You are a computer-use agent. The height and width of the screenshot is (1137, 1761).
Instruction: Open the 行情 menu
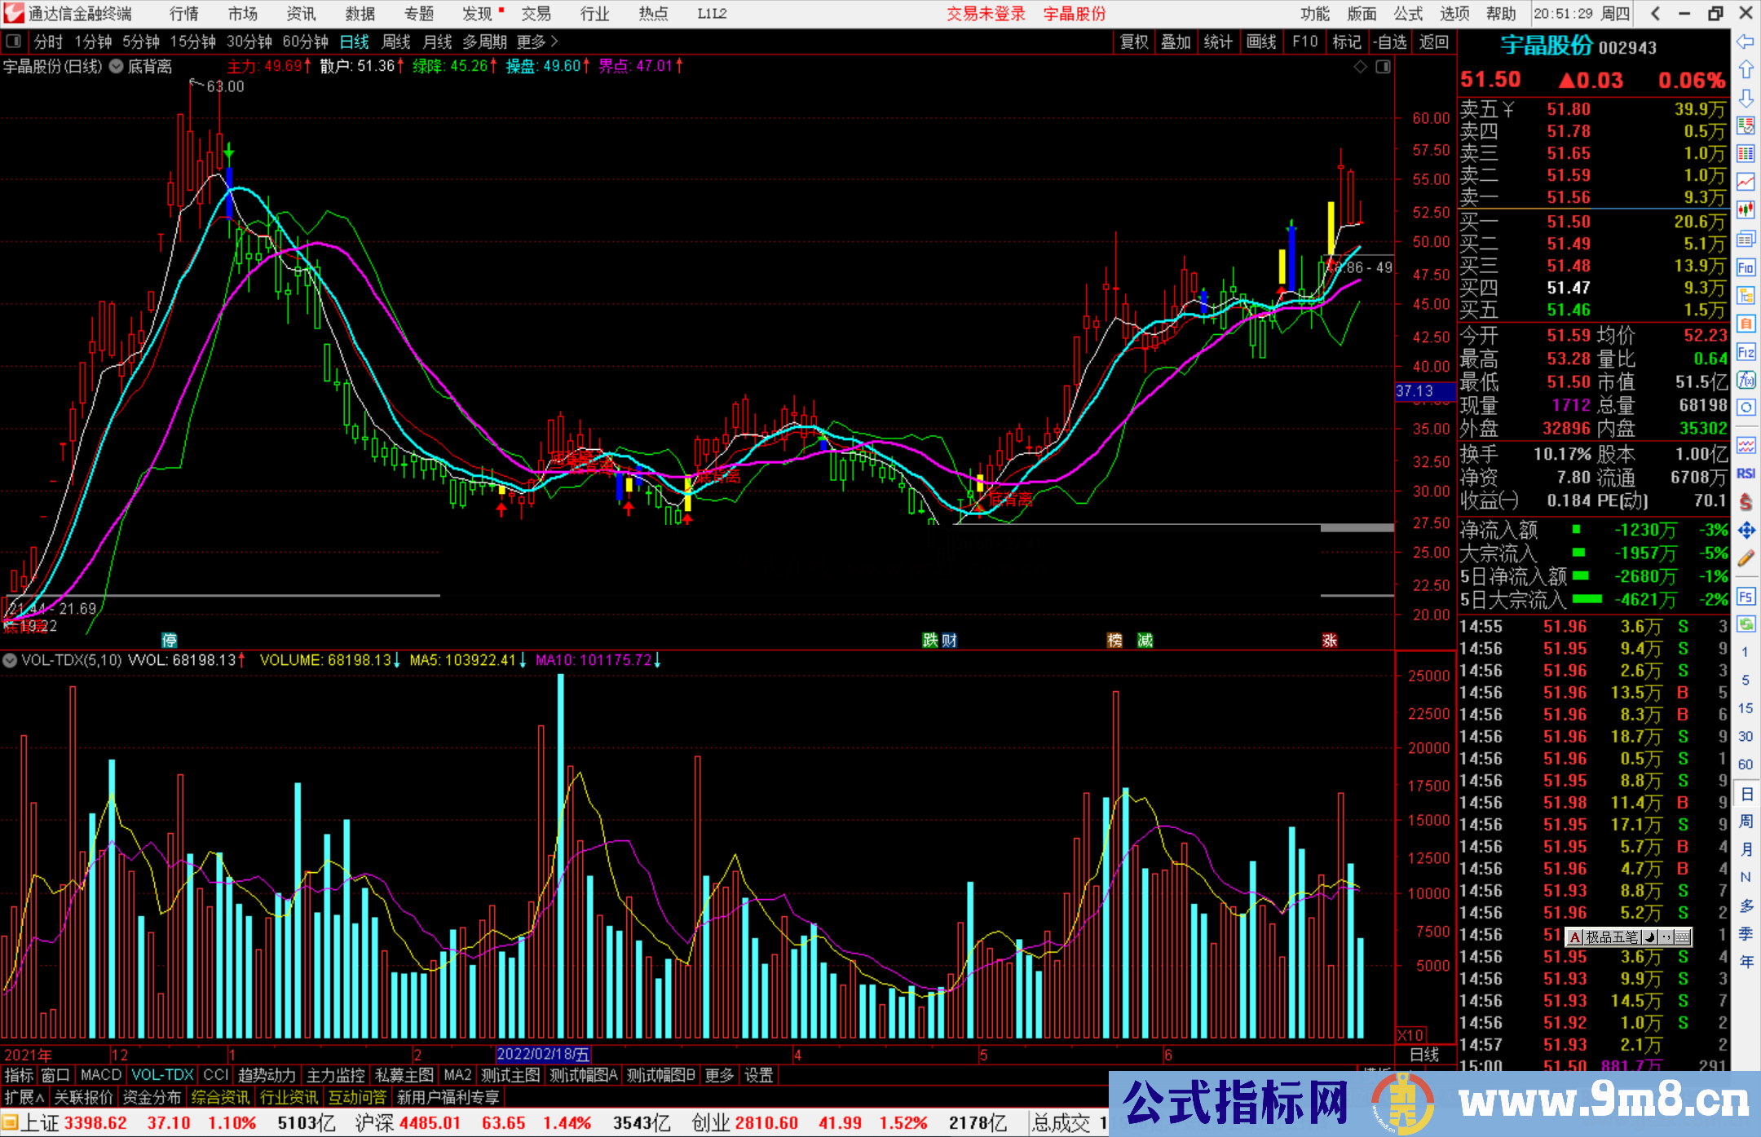pyautogui.click(x=183, y=14)
